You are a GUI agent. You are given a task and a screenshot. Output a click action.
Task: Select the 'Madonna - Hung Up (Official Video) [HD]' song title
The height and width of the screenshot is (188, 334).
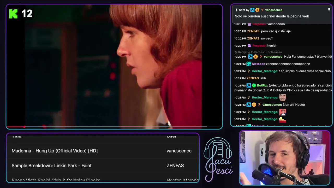[55, 151]
